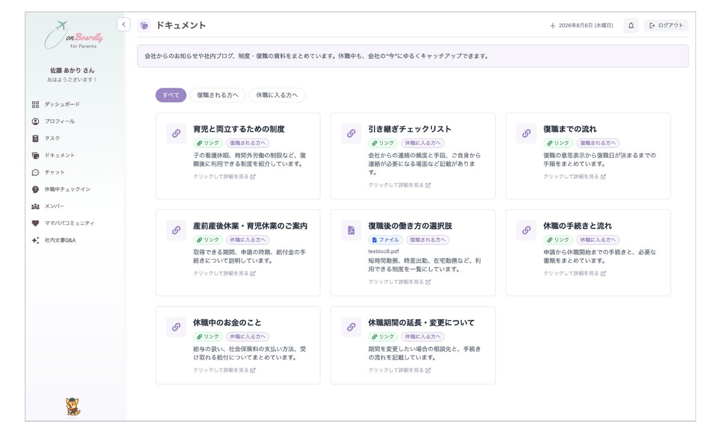721x445 pixels.
Task: Open the notifications bell
Action: pos(631,25)
